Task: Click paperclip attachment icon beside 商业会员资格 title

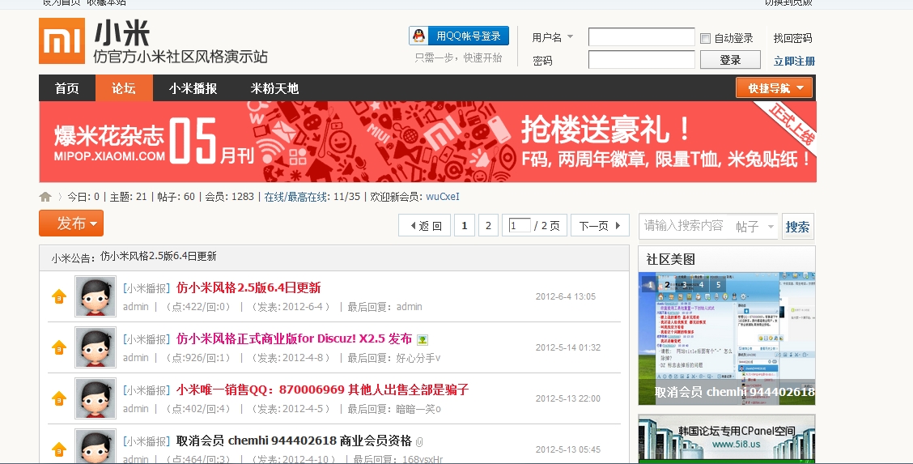Action: (x=419, y=442)
